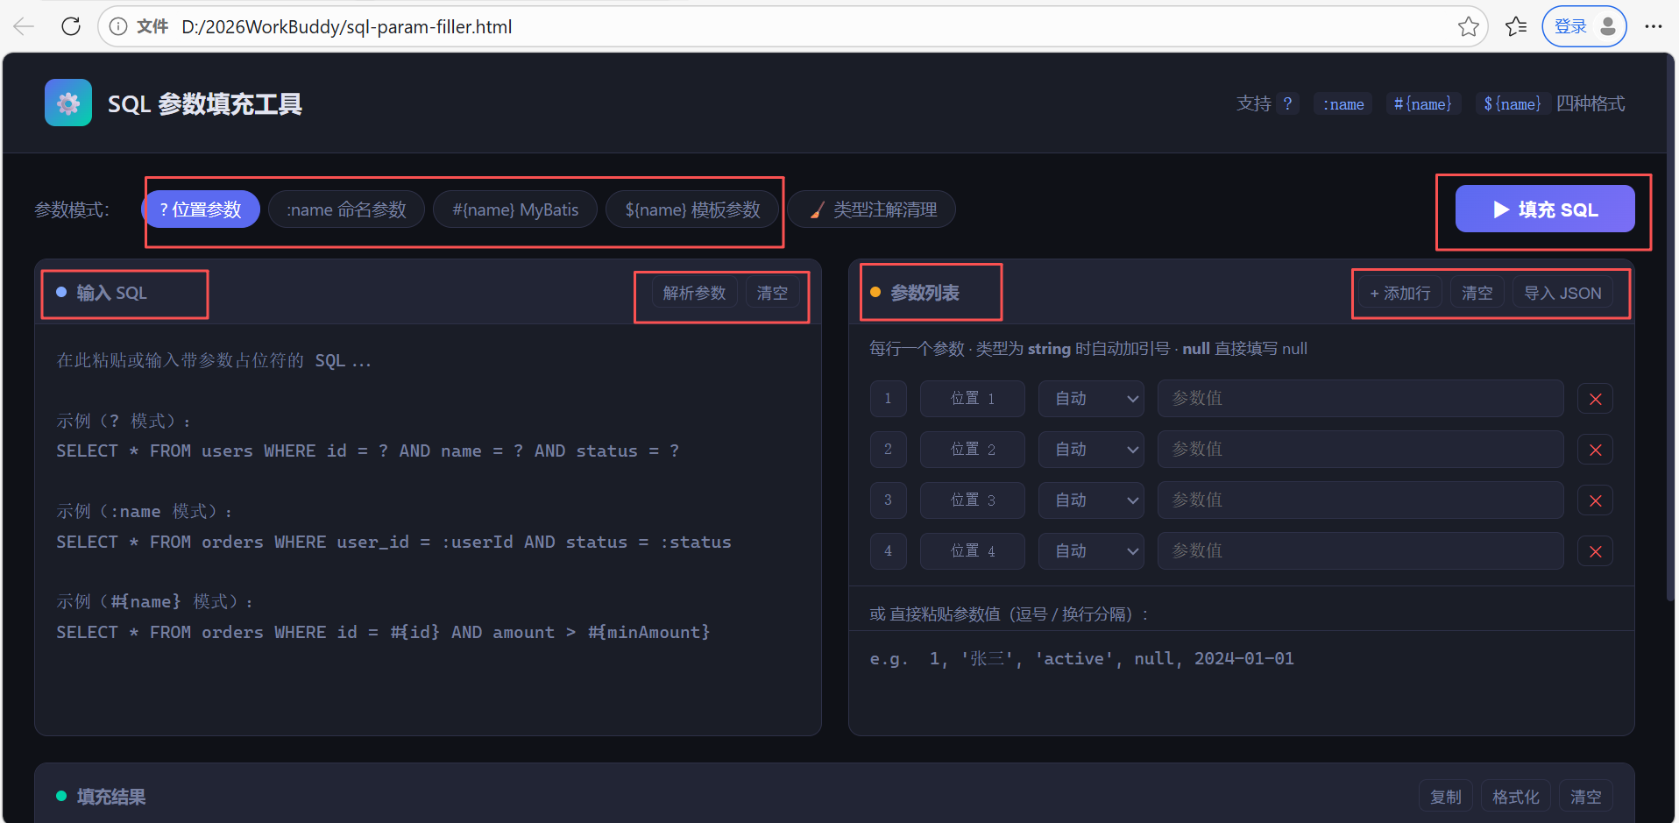
Task: Click the row number 1 badge
Action: point(888,399)
